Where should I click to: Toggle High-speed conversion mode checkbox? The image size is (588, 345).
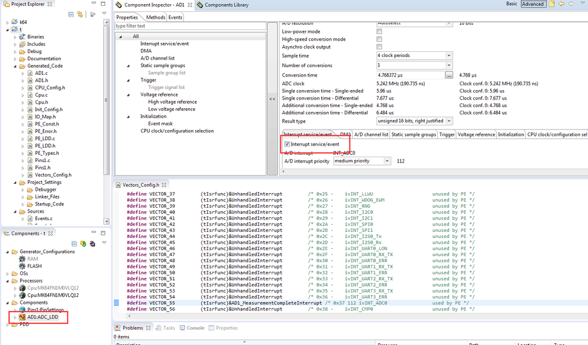point(379,39)
